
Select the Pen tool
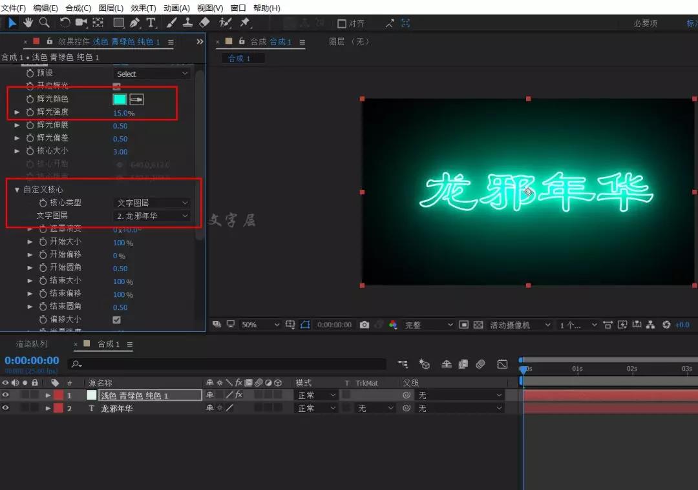pyautogui.click(x=134, y=23)
